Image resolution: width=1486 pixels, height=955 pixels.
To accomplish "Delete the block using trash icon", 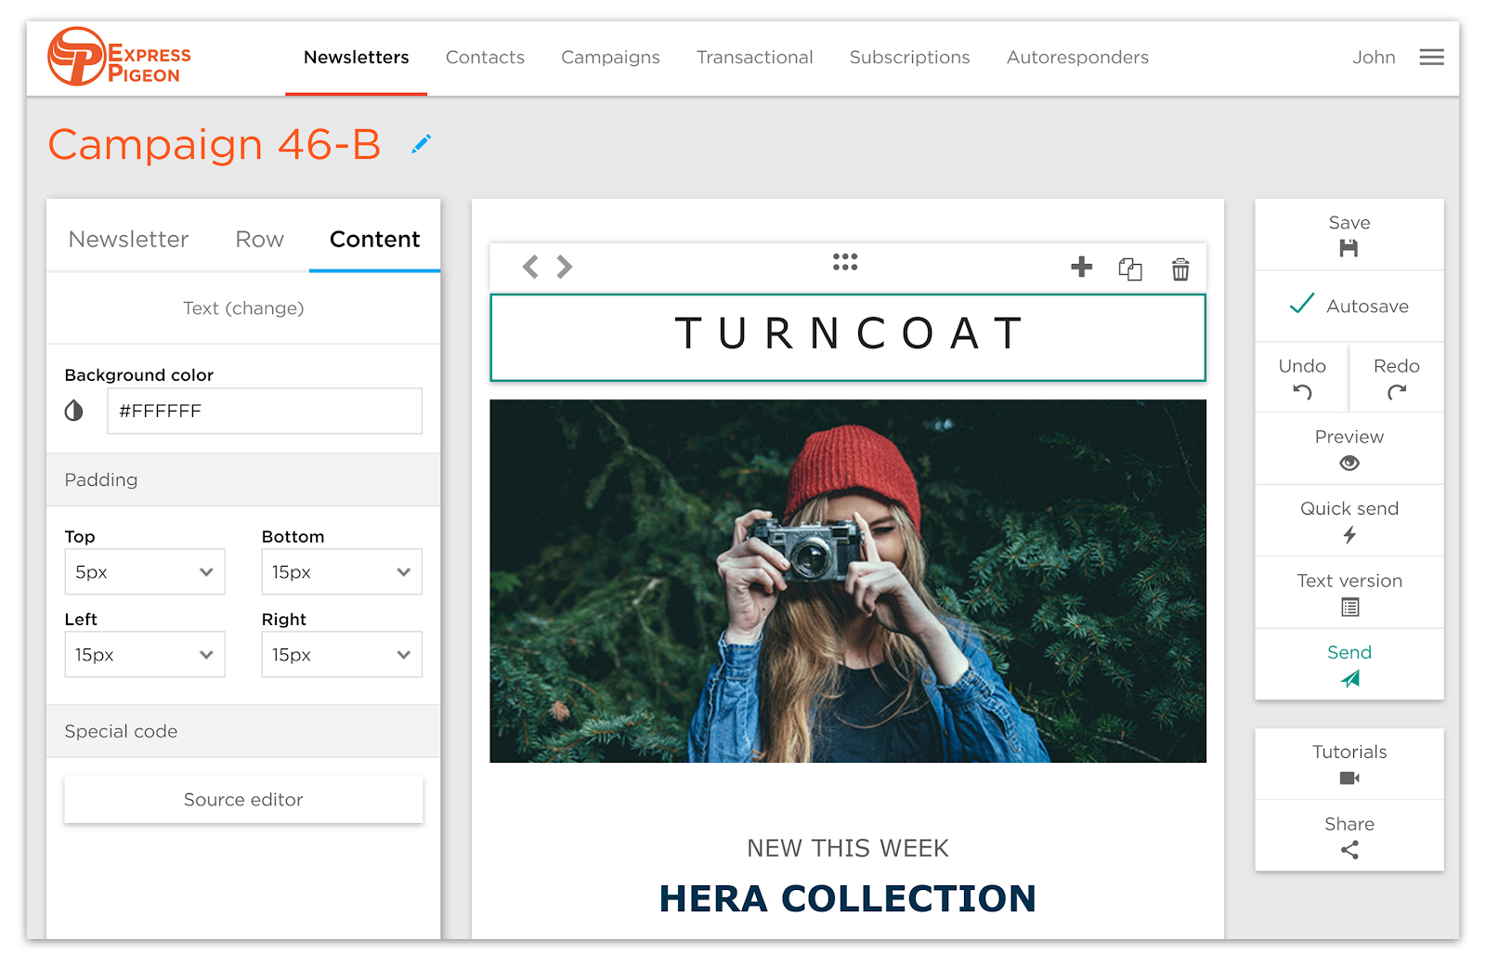I will coord(1180,269).
